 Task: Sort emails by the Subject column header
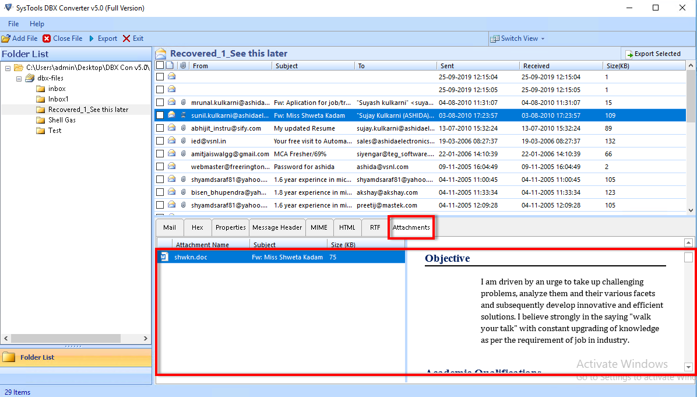coord(314,66)
